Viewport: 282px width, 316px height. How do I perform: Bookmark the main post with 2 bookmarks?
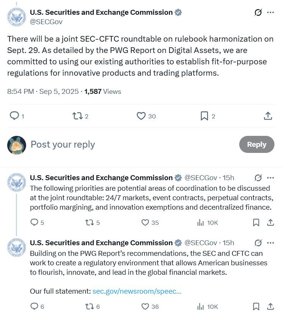click(x=204, y=116)
